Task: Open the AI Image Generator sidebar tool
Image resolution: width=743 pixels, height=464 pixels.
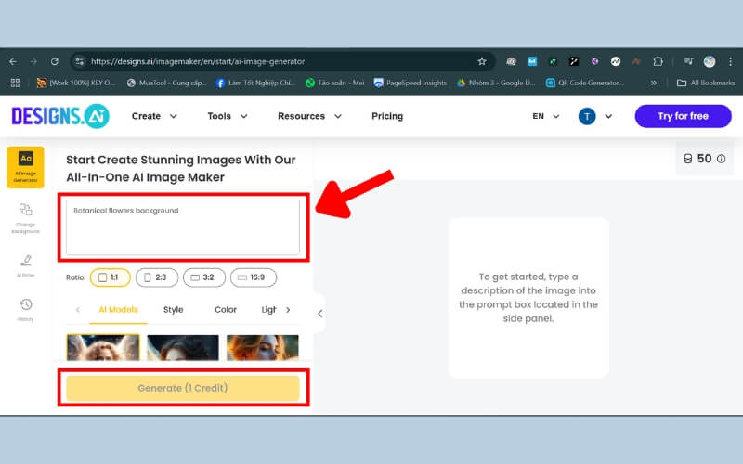Action: coord(26,167)
